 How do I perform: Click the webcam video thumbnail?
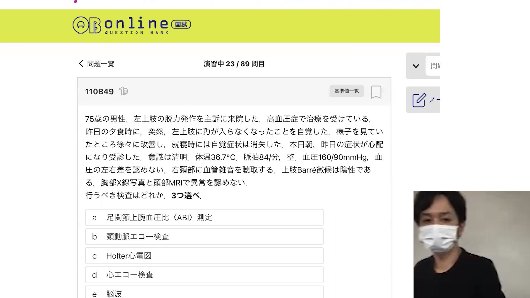coord(471,244)
